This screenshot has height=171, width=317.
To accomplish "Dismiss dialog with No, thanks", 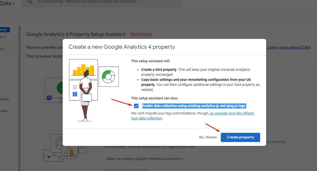I will 208,137.
